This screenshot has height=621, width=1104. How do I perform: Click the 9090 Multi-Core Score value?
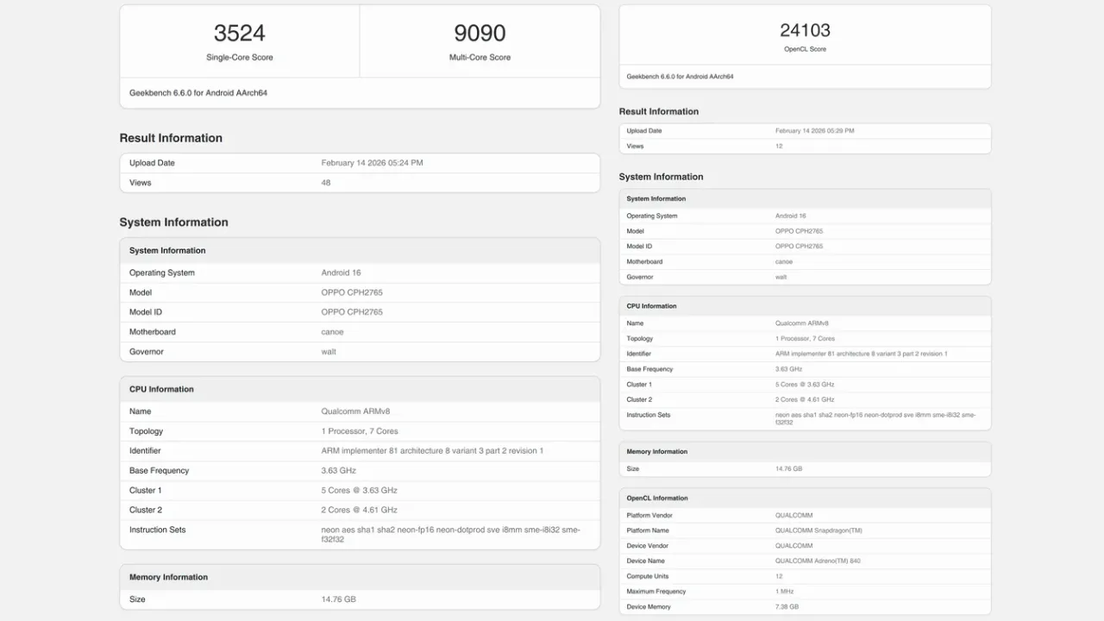coord(480,34)
